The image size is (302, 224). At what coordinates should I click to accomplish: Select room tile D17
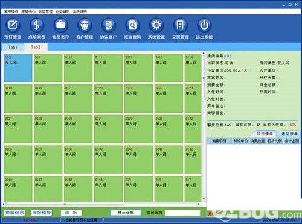pyautogui.click(x=193, y=189)
